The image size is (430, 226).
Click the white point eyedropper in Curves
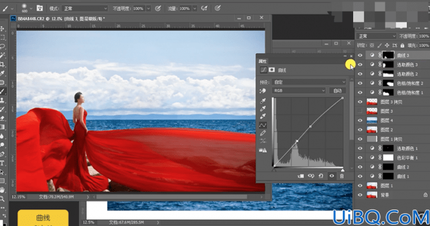(x=263, y=116)
